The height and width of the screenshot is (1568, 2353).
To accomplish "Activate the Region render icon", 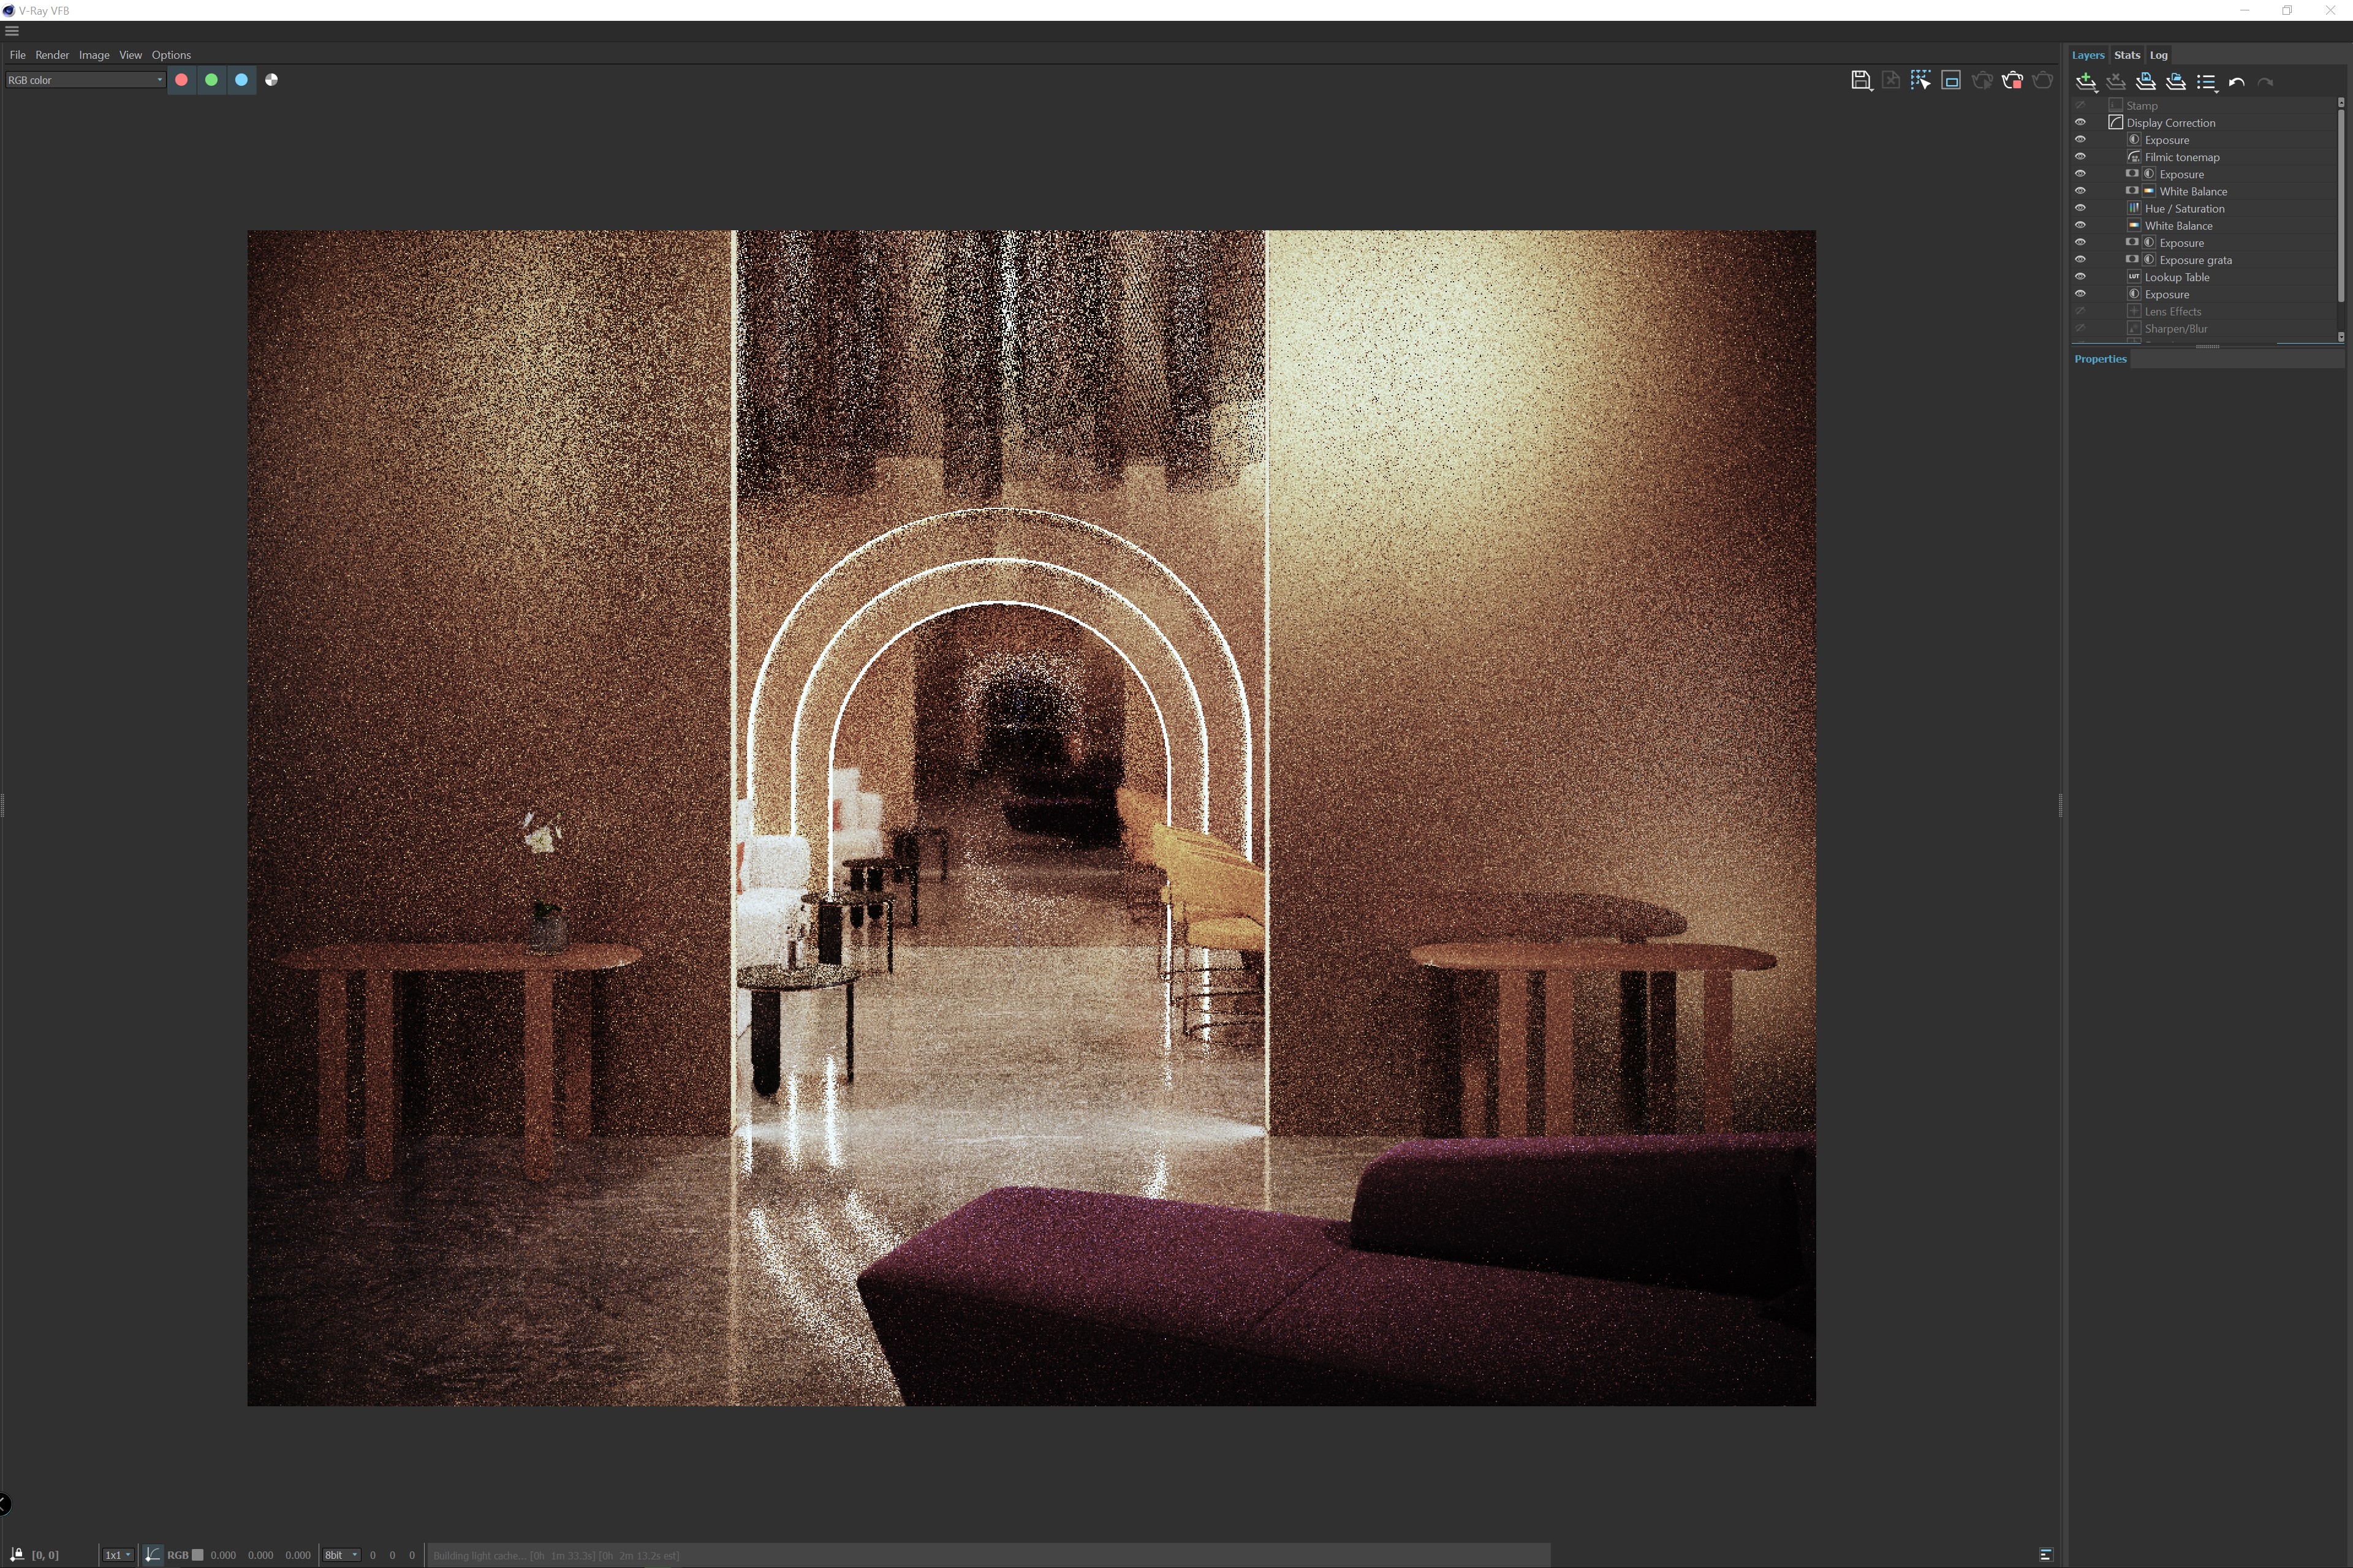I will click(1951, 81).
